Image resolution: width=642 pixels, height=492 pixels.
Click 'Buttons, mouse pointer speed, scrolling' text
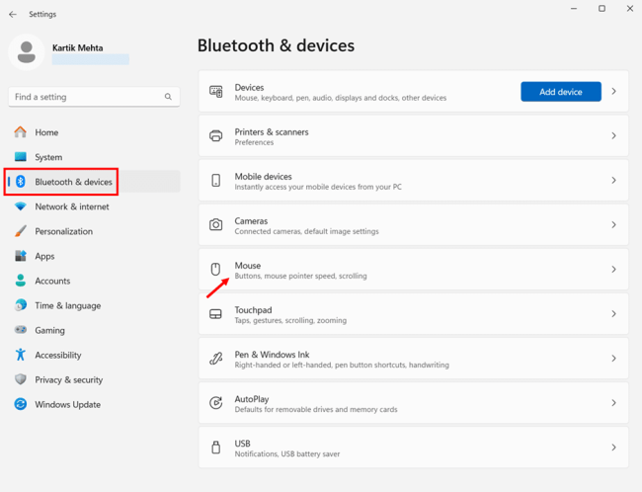[x=300, y=276]
